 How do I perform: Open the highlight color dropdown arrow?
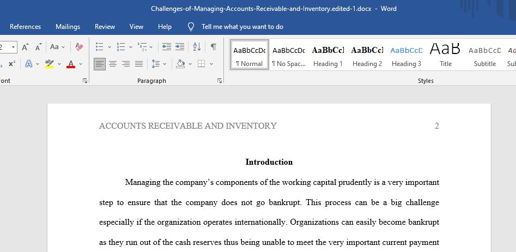coord(59,64)
